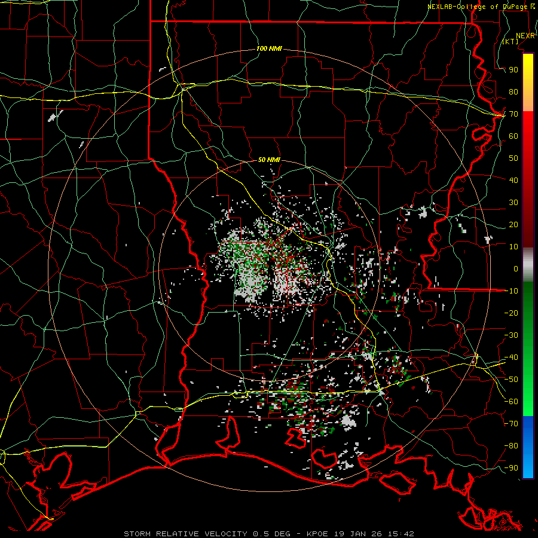Click the 50 value on velocity scale
This screenshot has height=538, width=538.
pyautogui.click(x=513, y=158)
